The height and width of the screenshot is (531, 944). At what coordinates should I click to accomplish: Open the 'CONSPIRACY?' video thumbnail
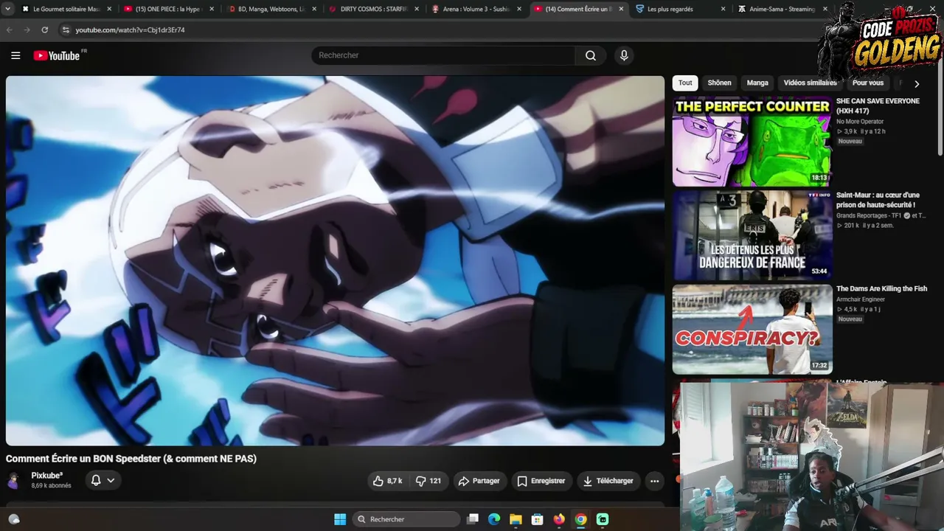[752, 330]
